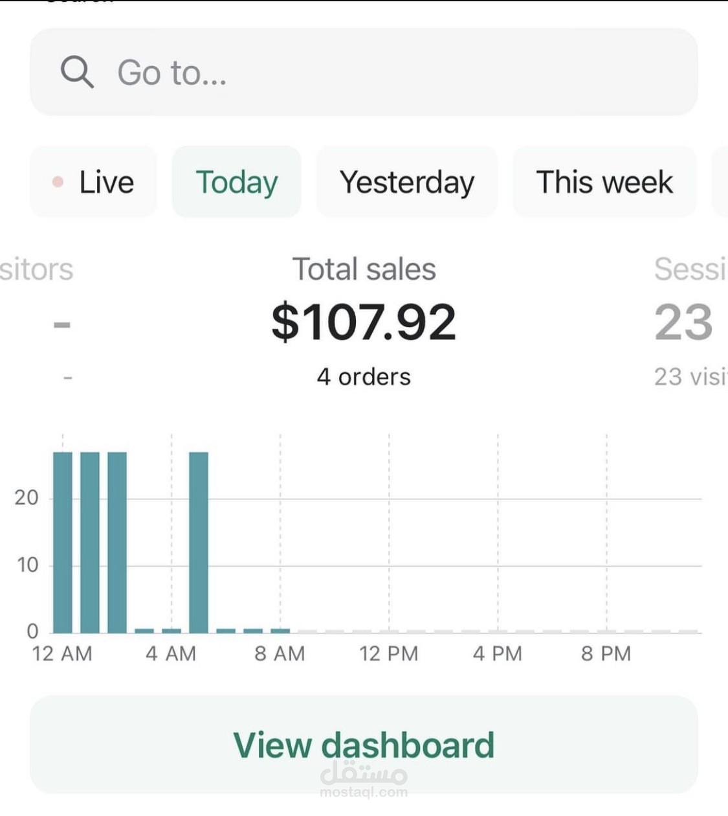
Task: Select the Today filter chip
Action: (x=236, y=182)
